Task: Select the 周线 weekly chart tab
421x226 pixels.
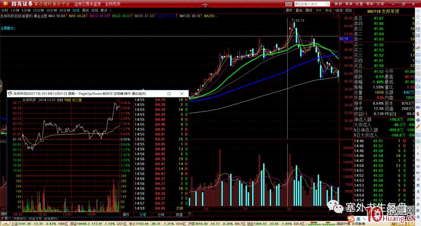Action: click(85, 10)
